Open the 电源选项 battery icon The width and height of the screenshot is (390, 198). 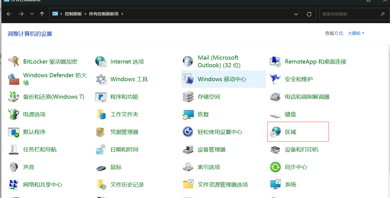coord(13,114)
